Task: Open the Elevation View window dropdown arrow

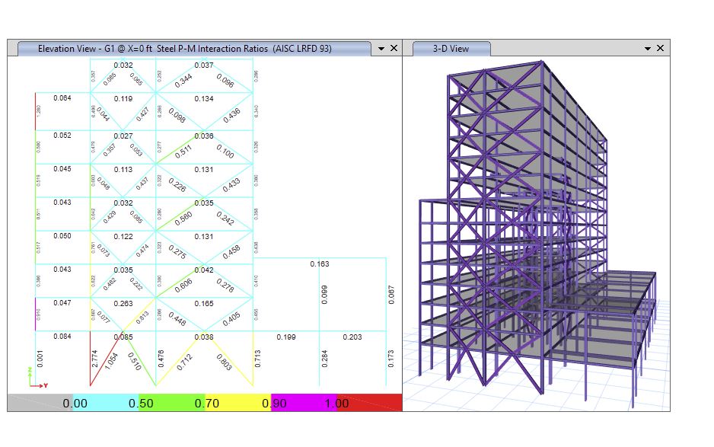Action: (x=381, y=48)
